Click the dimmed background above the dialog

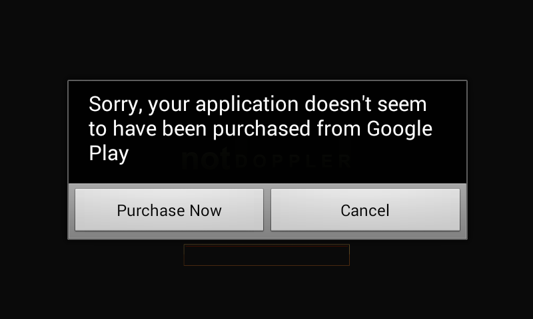tap(266, 40)
